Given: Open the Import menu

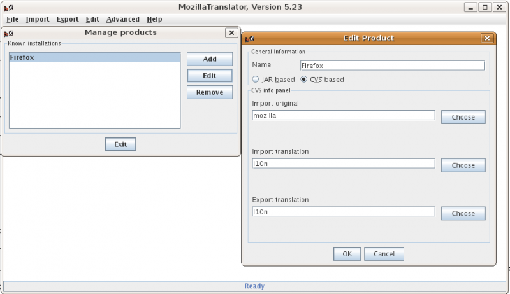Looking at the screenshot, I should tap(38, 20).
